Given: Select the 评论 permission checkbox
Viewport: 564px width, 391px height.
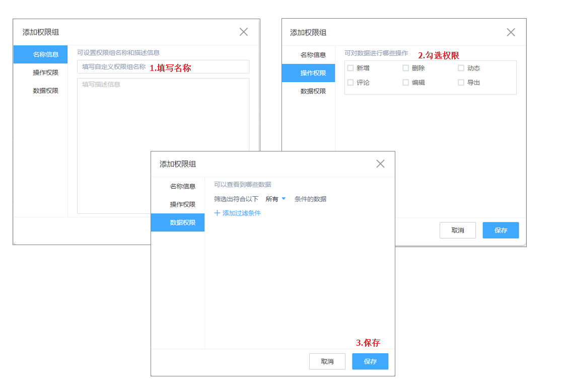Looking at the screenshot, I should (350, 83).
